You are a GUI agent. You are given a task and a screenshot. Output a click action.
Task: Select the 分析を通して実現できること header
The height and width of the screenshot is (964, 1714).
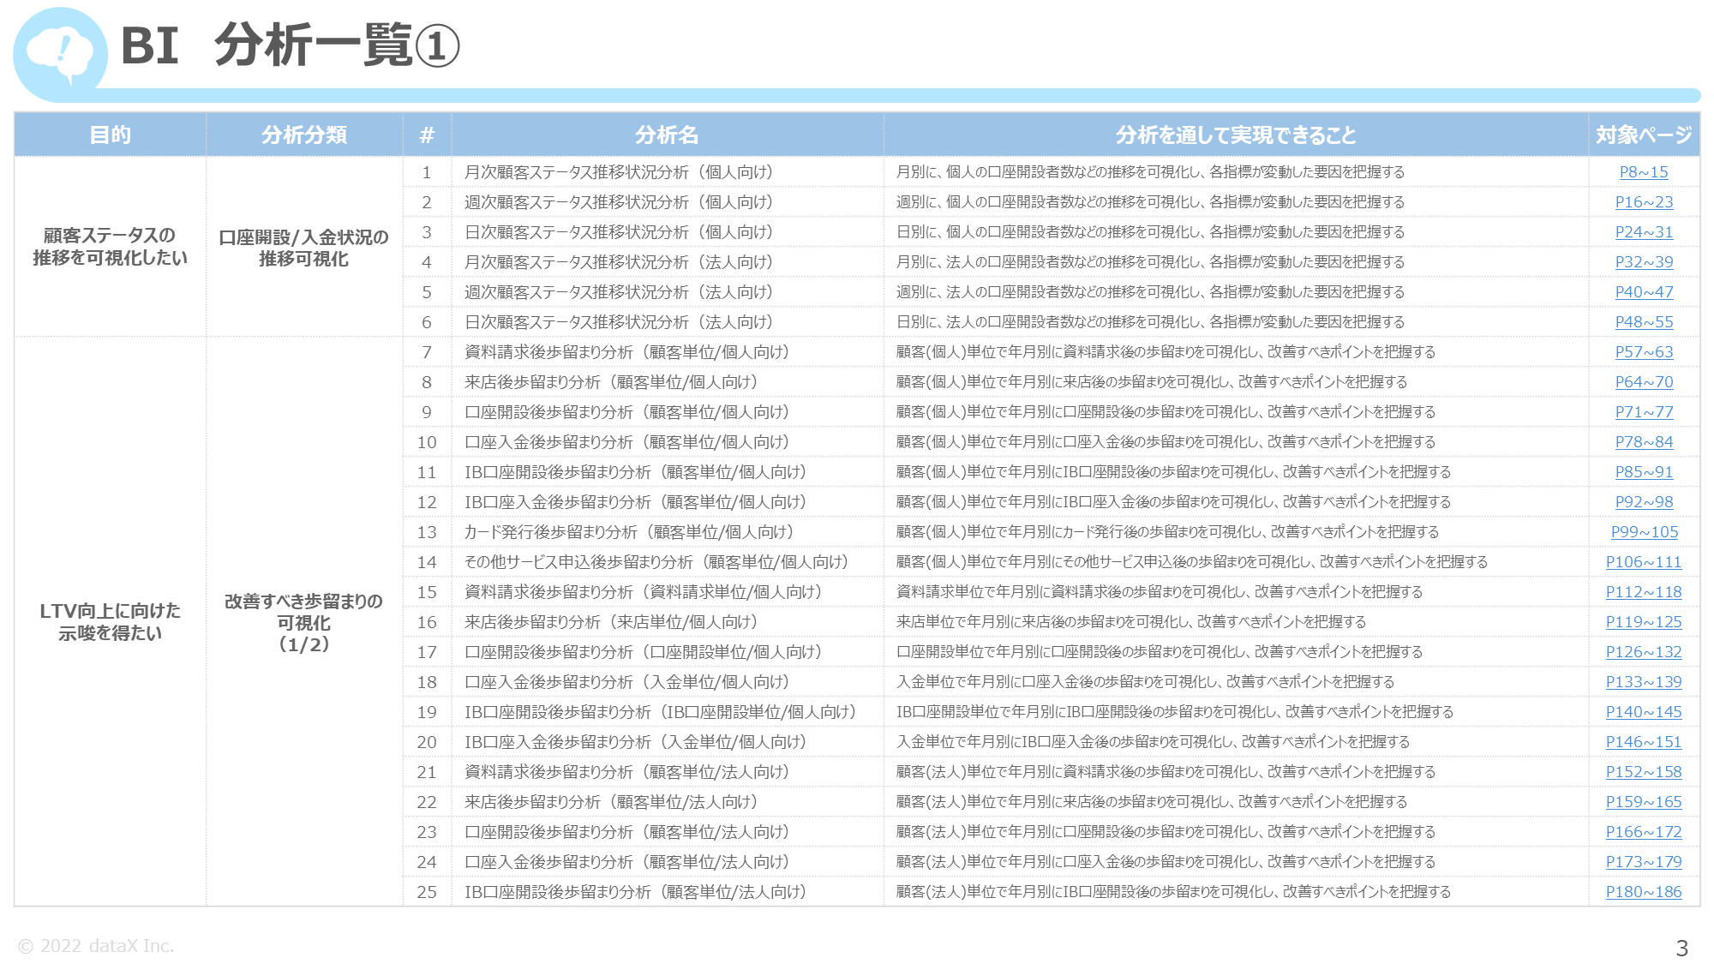click(x=1236, y=135)
